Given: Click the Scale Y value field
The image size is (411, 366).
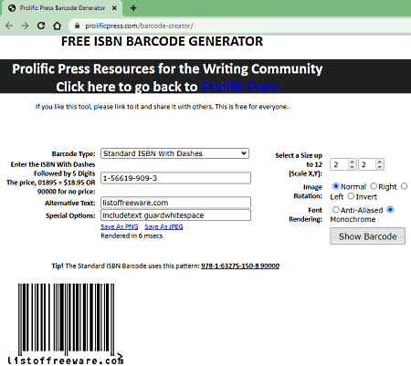Looking at the screenshot, I should click(x=367, y=164).
